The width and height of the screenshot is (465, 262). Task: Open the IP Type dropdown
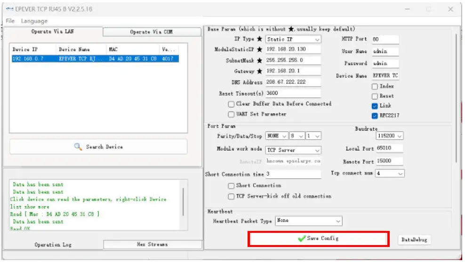click(293, 39)
